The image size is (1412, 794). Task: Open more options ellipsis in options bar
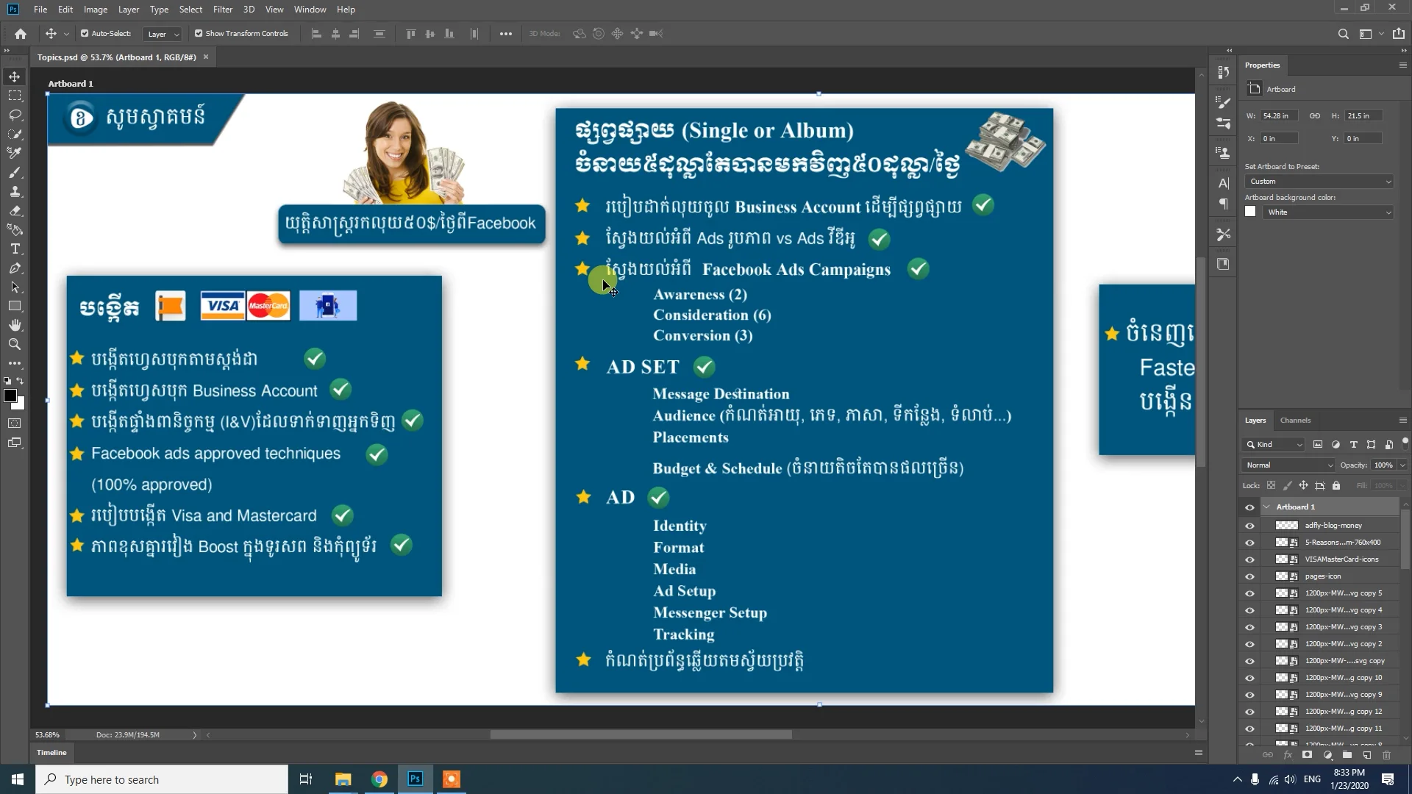506,34
